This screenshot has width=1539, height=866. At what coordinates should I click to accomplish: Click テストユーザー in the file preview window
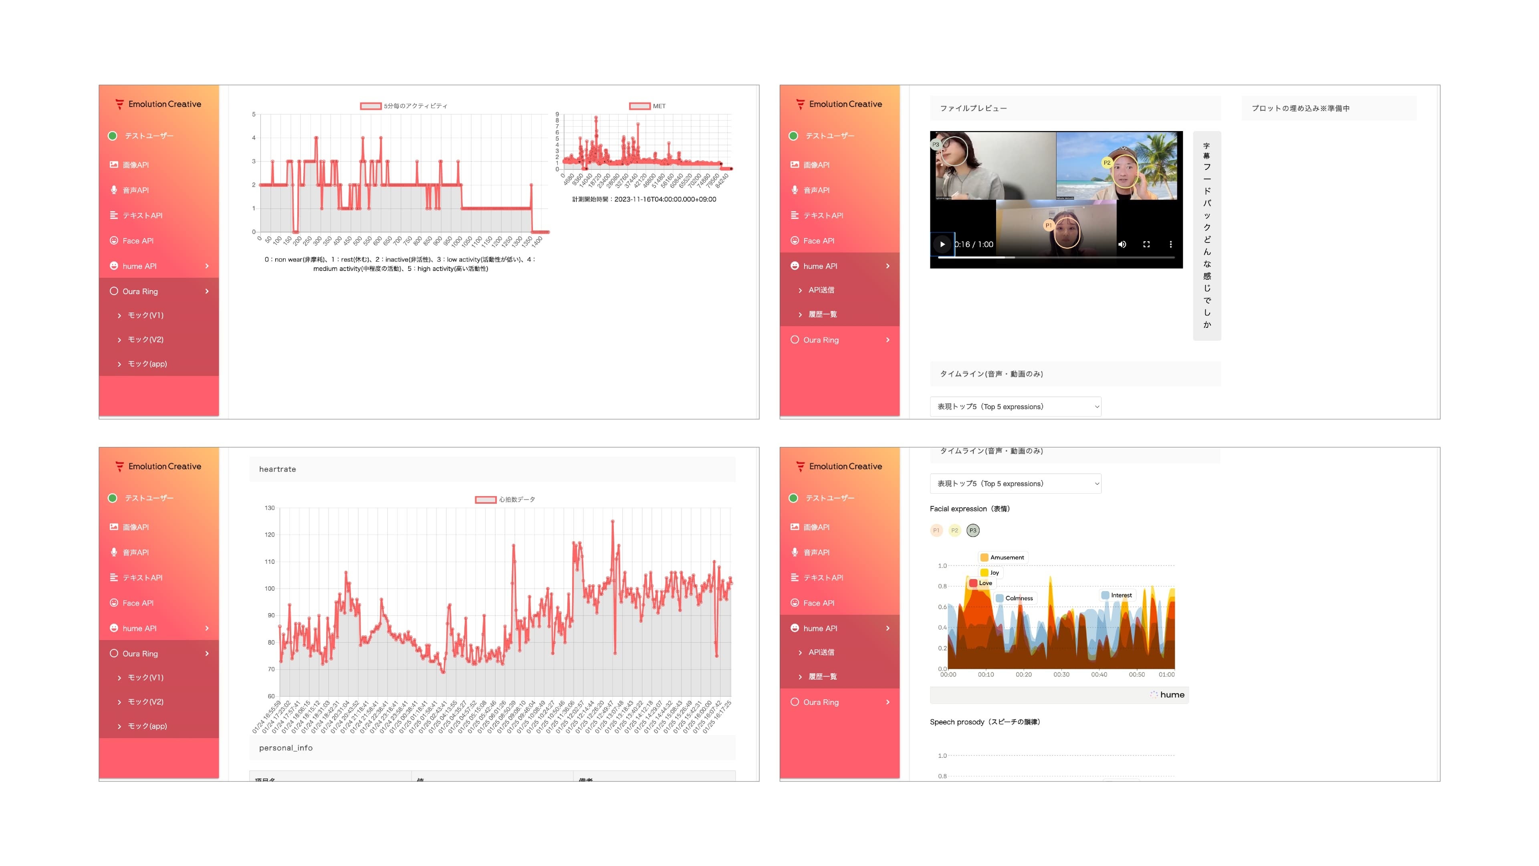830,136
